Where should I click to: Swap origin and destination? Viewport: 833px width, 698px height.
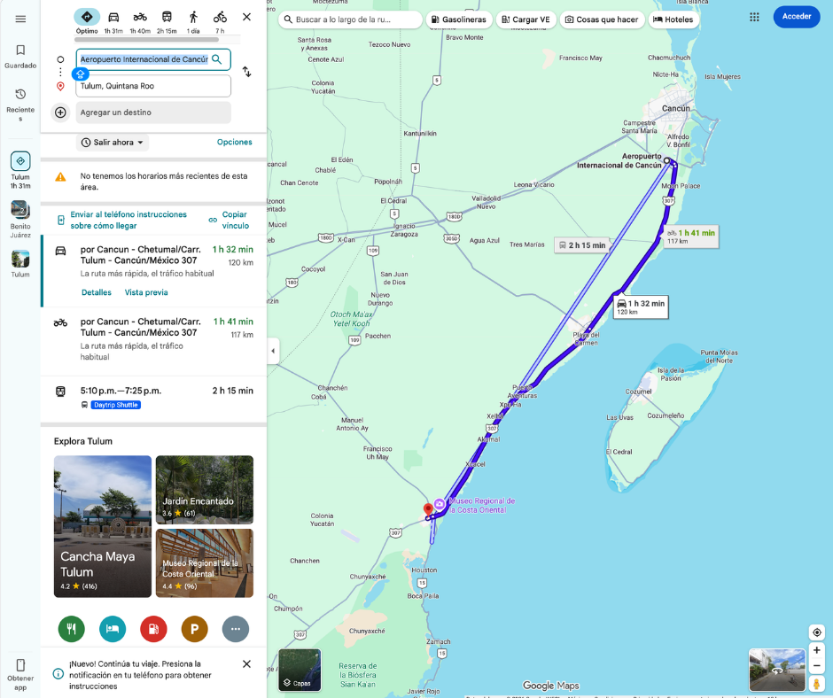246,72
